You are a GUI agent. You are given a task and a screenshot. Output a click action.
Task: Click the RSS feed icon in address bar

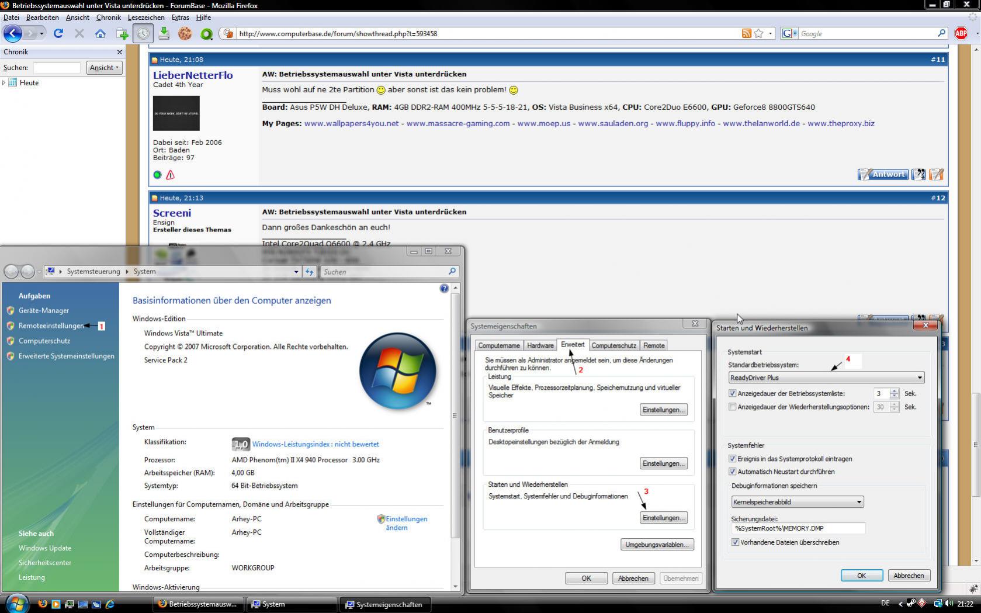746,33
